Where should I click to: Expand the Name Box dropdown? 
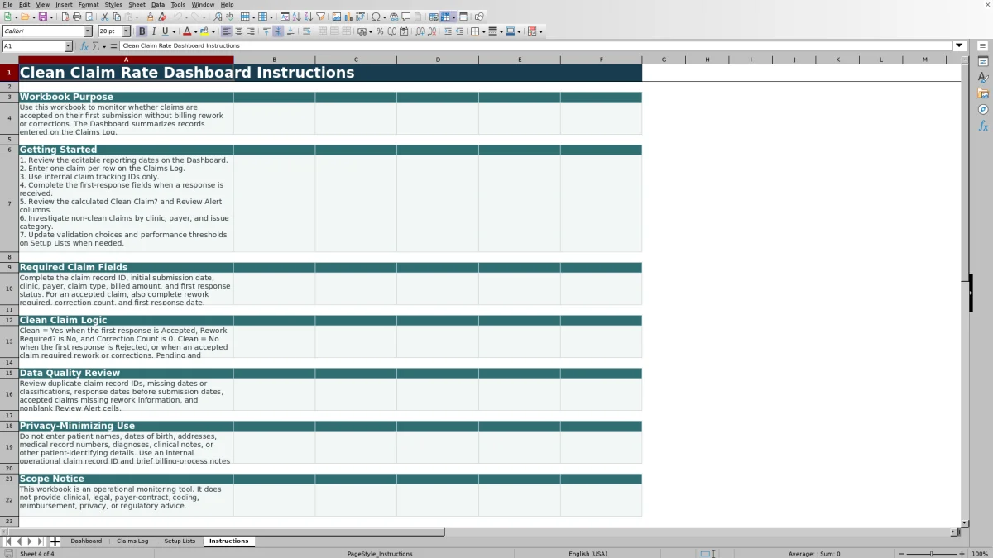[x=68, y=46]
